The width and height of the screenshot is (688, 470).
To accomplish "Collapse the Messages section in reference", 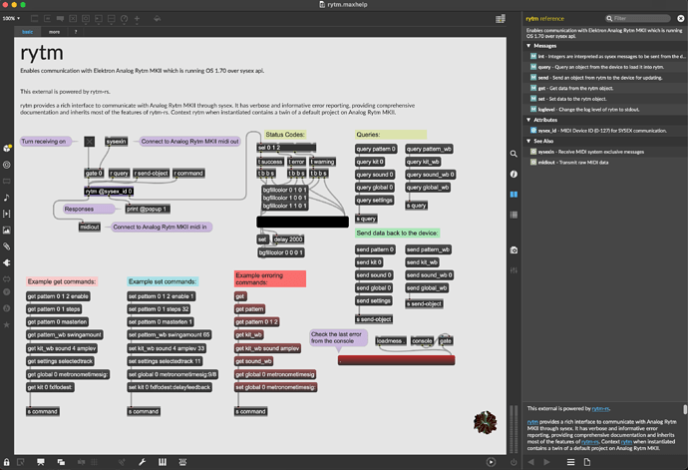I will pyautogui.click(x=528, y=46).
